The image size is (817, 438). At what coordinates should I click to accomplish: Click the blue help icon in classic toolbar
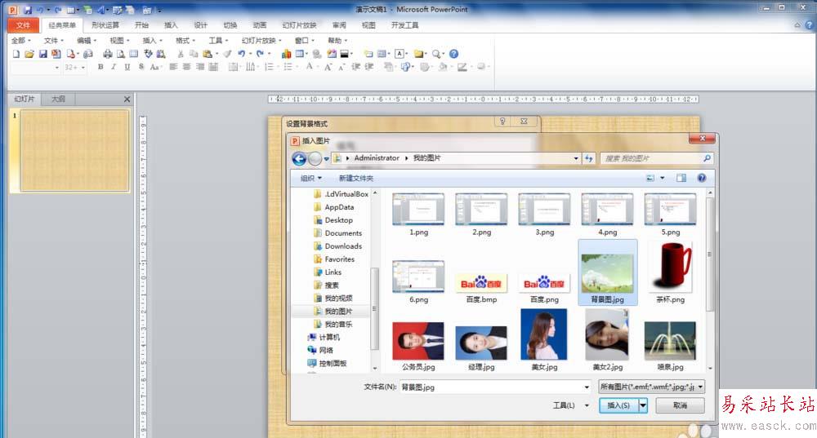454,54
